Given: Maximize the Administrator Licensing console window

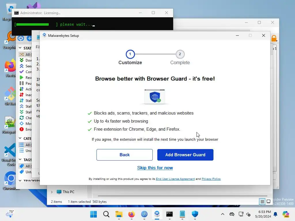Looking at the screenshot, I should point(153,13).
